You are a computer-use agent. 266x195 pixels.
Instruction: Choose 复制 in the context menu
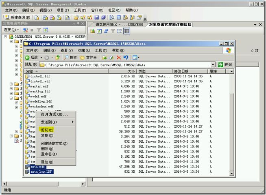point(47,135)
